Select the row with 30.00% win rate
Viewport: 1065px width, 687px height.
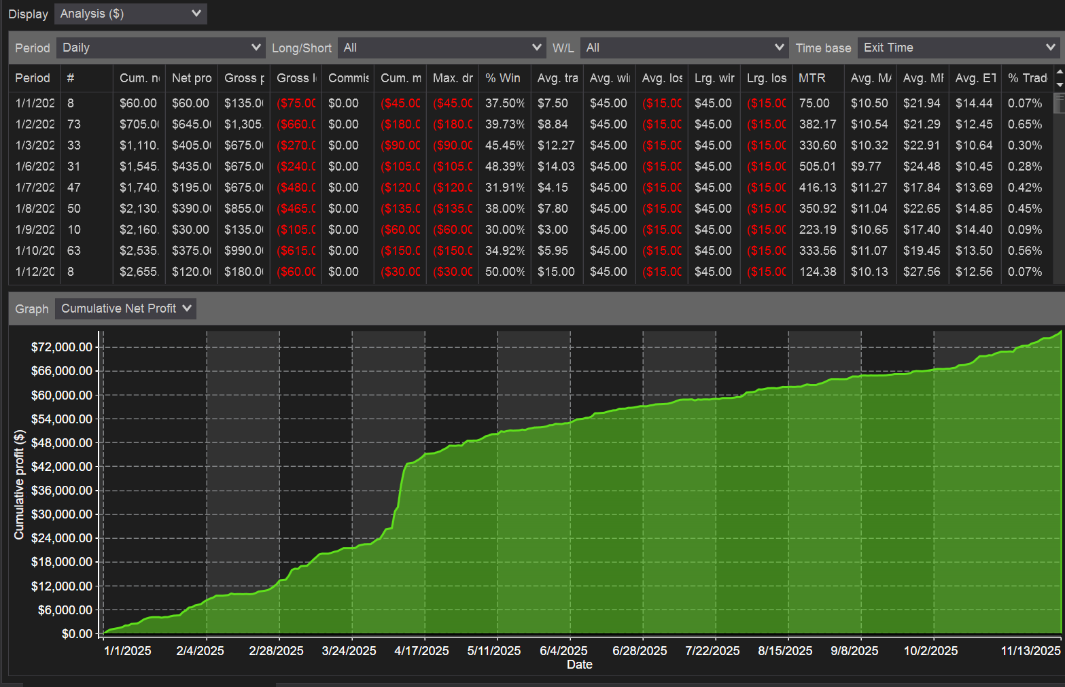click(504, 230)
